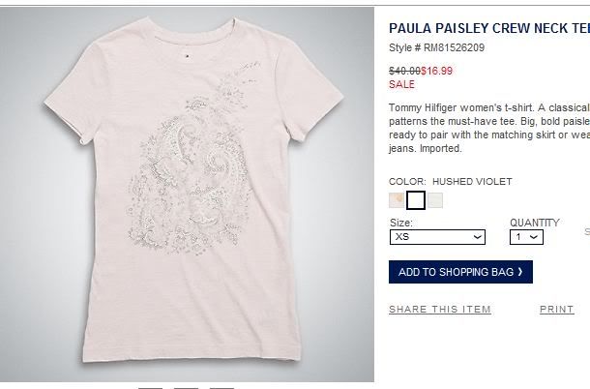
Task: Click the Tommy Hilfiger product description paragraph
Action: point(489,128)
